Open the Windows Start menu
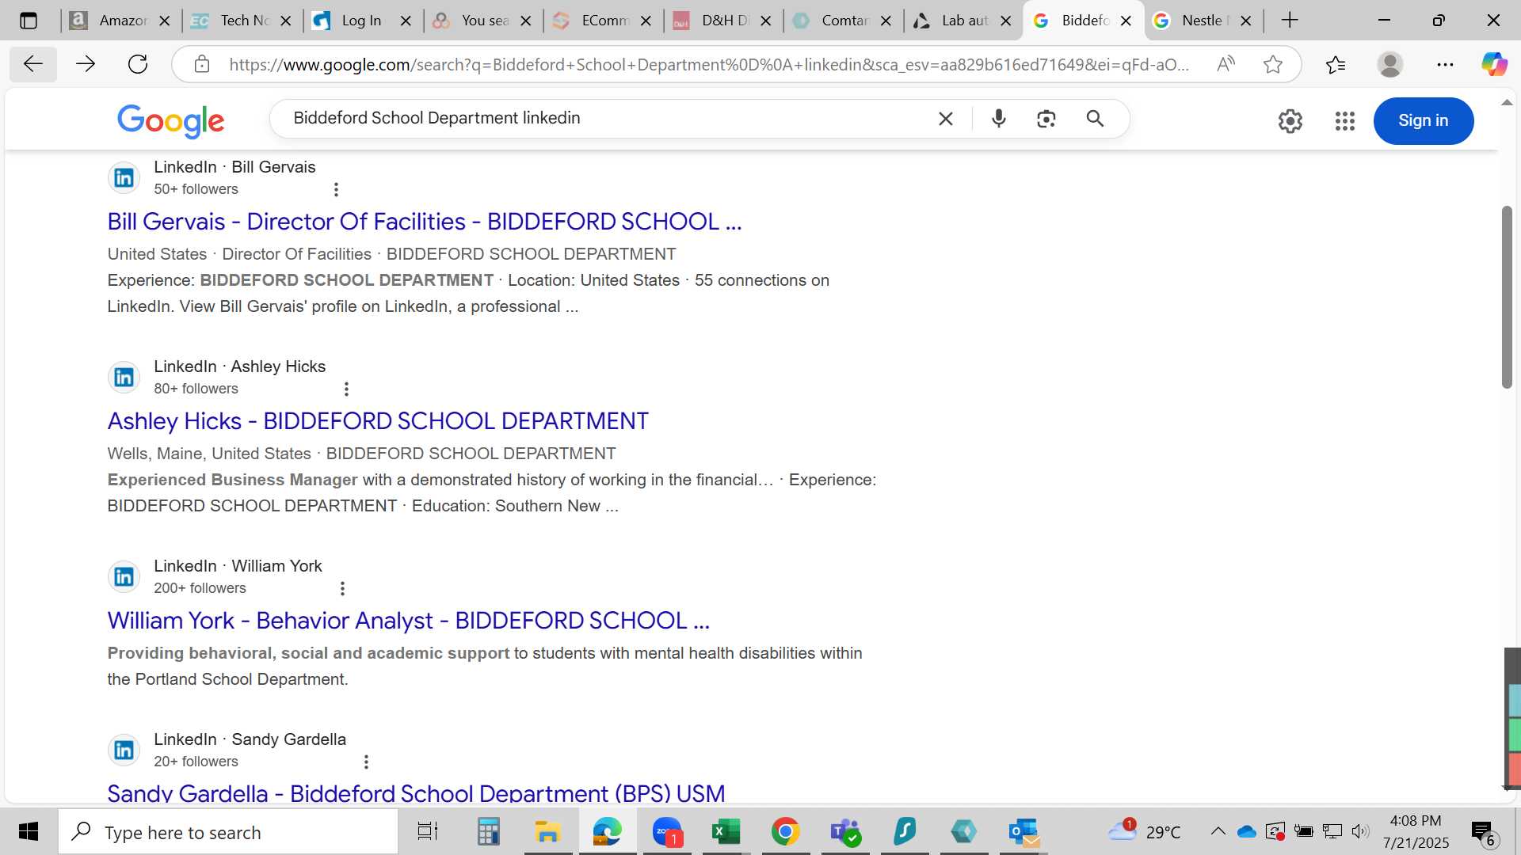 tap(29, 831)
